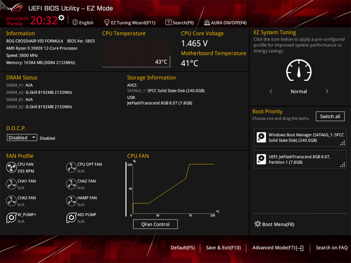Click the 09/12/2019 date
Screen dimensions: 351x263
[x=17, y=19]
